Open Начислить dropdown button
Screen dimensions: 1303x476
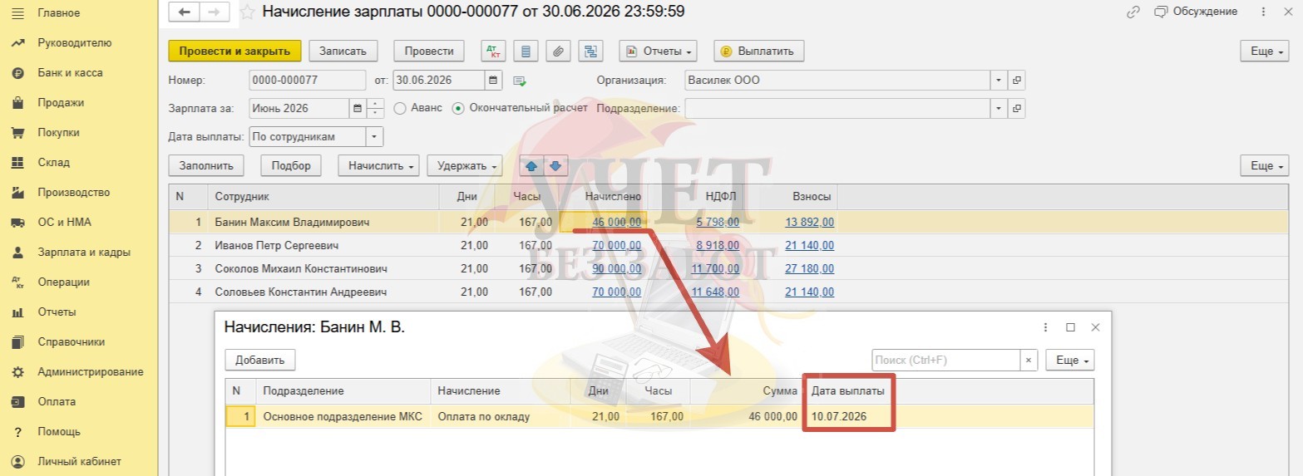pyautogui.click(x=379, y=165)
